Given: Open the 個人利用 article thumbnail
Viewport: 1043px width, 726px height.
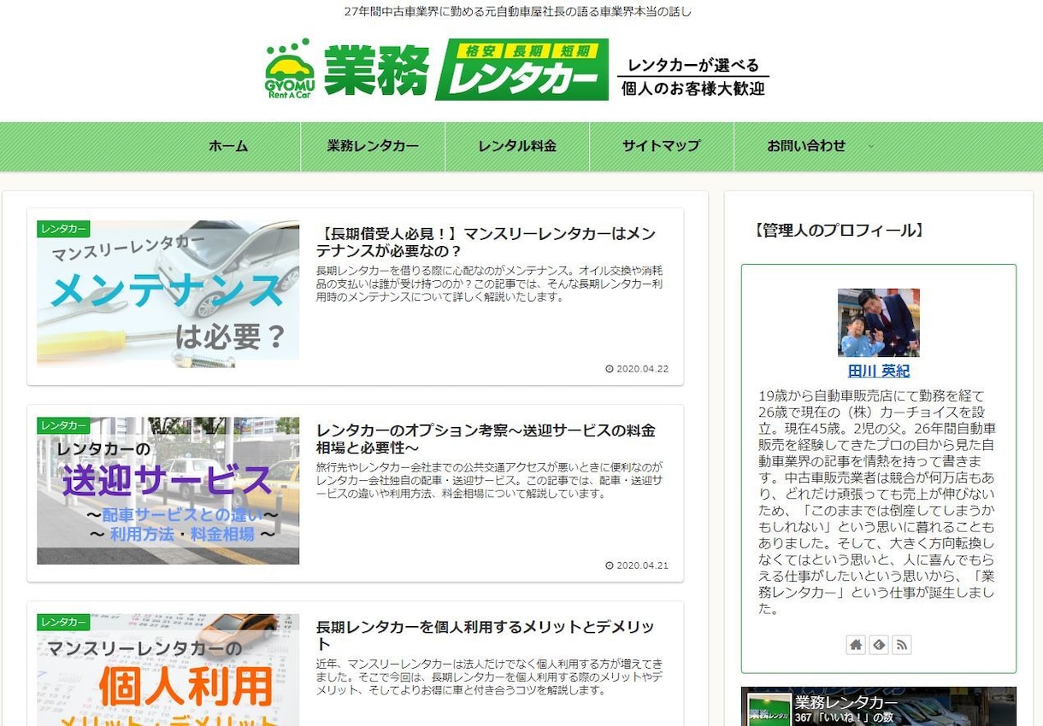Looking at the screenshot, I should tap(168, 670).
